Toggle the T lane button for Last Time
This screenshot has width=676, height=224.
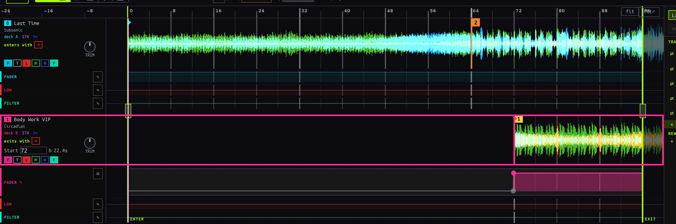pos(17,63)
